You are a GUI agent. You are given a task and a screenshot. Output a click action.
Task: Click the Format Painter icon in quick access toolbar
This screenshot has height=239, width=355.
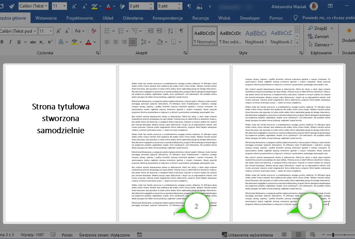(x=12, y=6)
